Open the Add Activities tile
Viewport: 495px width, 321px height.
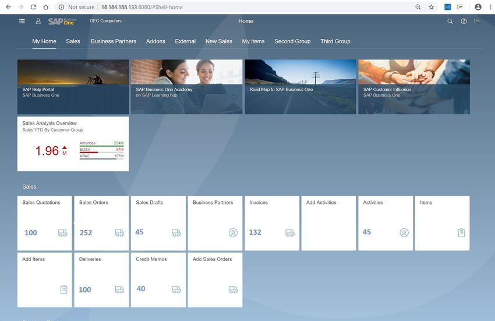pyautogui.click(x=328, y=223)
